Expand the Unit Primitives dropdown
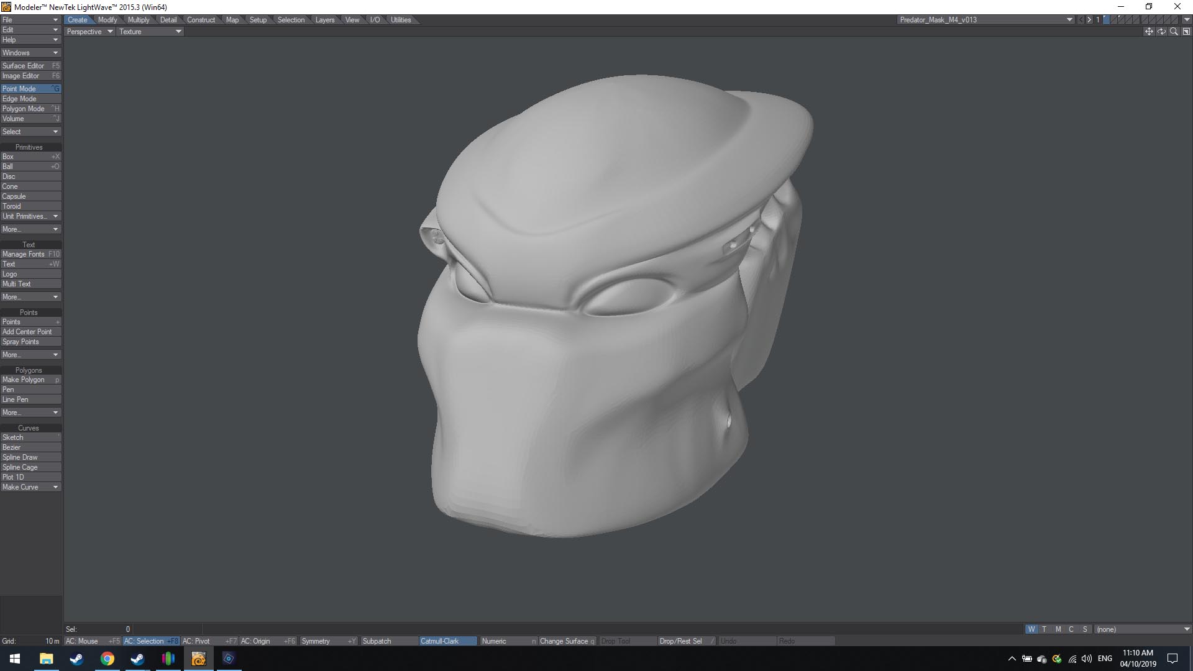The image size is (1193, 671). point(30,216)
